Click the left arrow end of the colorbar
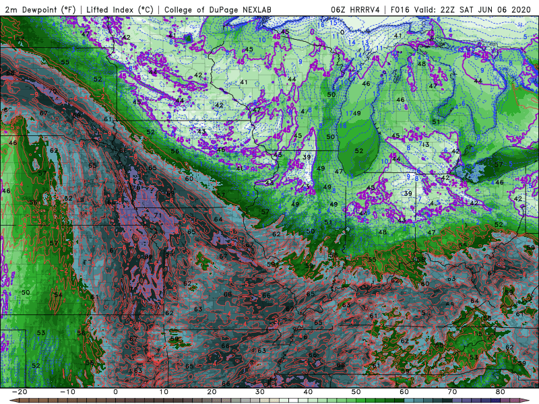Screen dimensions: 539x404 pyautogui.click(x=13, y=401)
